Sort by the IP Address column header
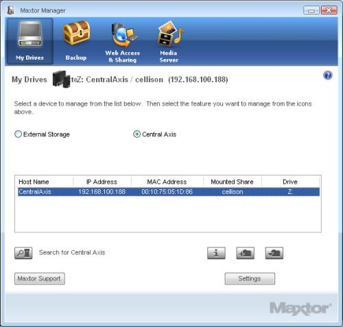 click(x=102, y=182)
